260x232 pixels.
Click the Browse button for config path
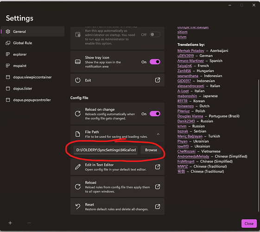[x=151, y=150]
